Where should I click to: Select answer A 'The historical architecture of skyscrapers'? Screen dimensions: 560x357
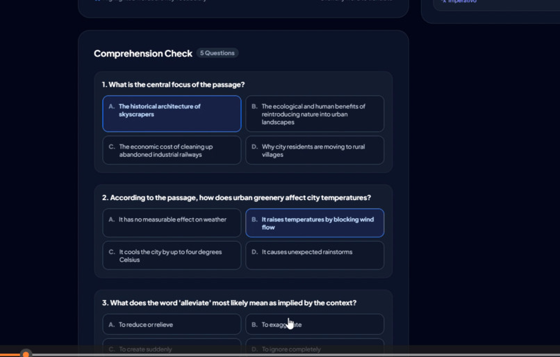(172, 113)
